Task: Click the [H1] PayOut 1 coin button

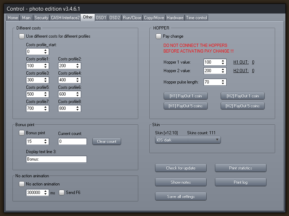Action: (185, 96)
